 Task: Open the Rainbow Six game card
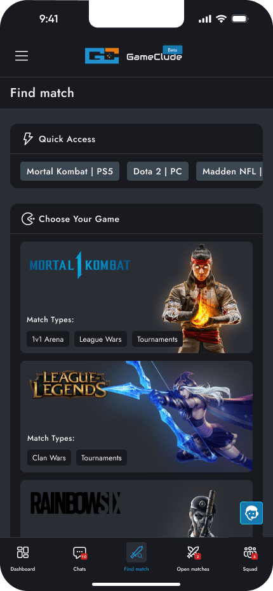pos(136,509)
